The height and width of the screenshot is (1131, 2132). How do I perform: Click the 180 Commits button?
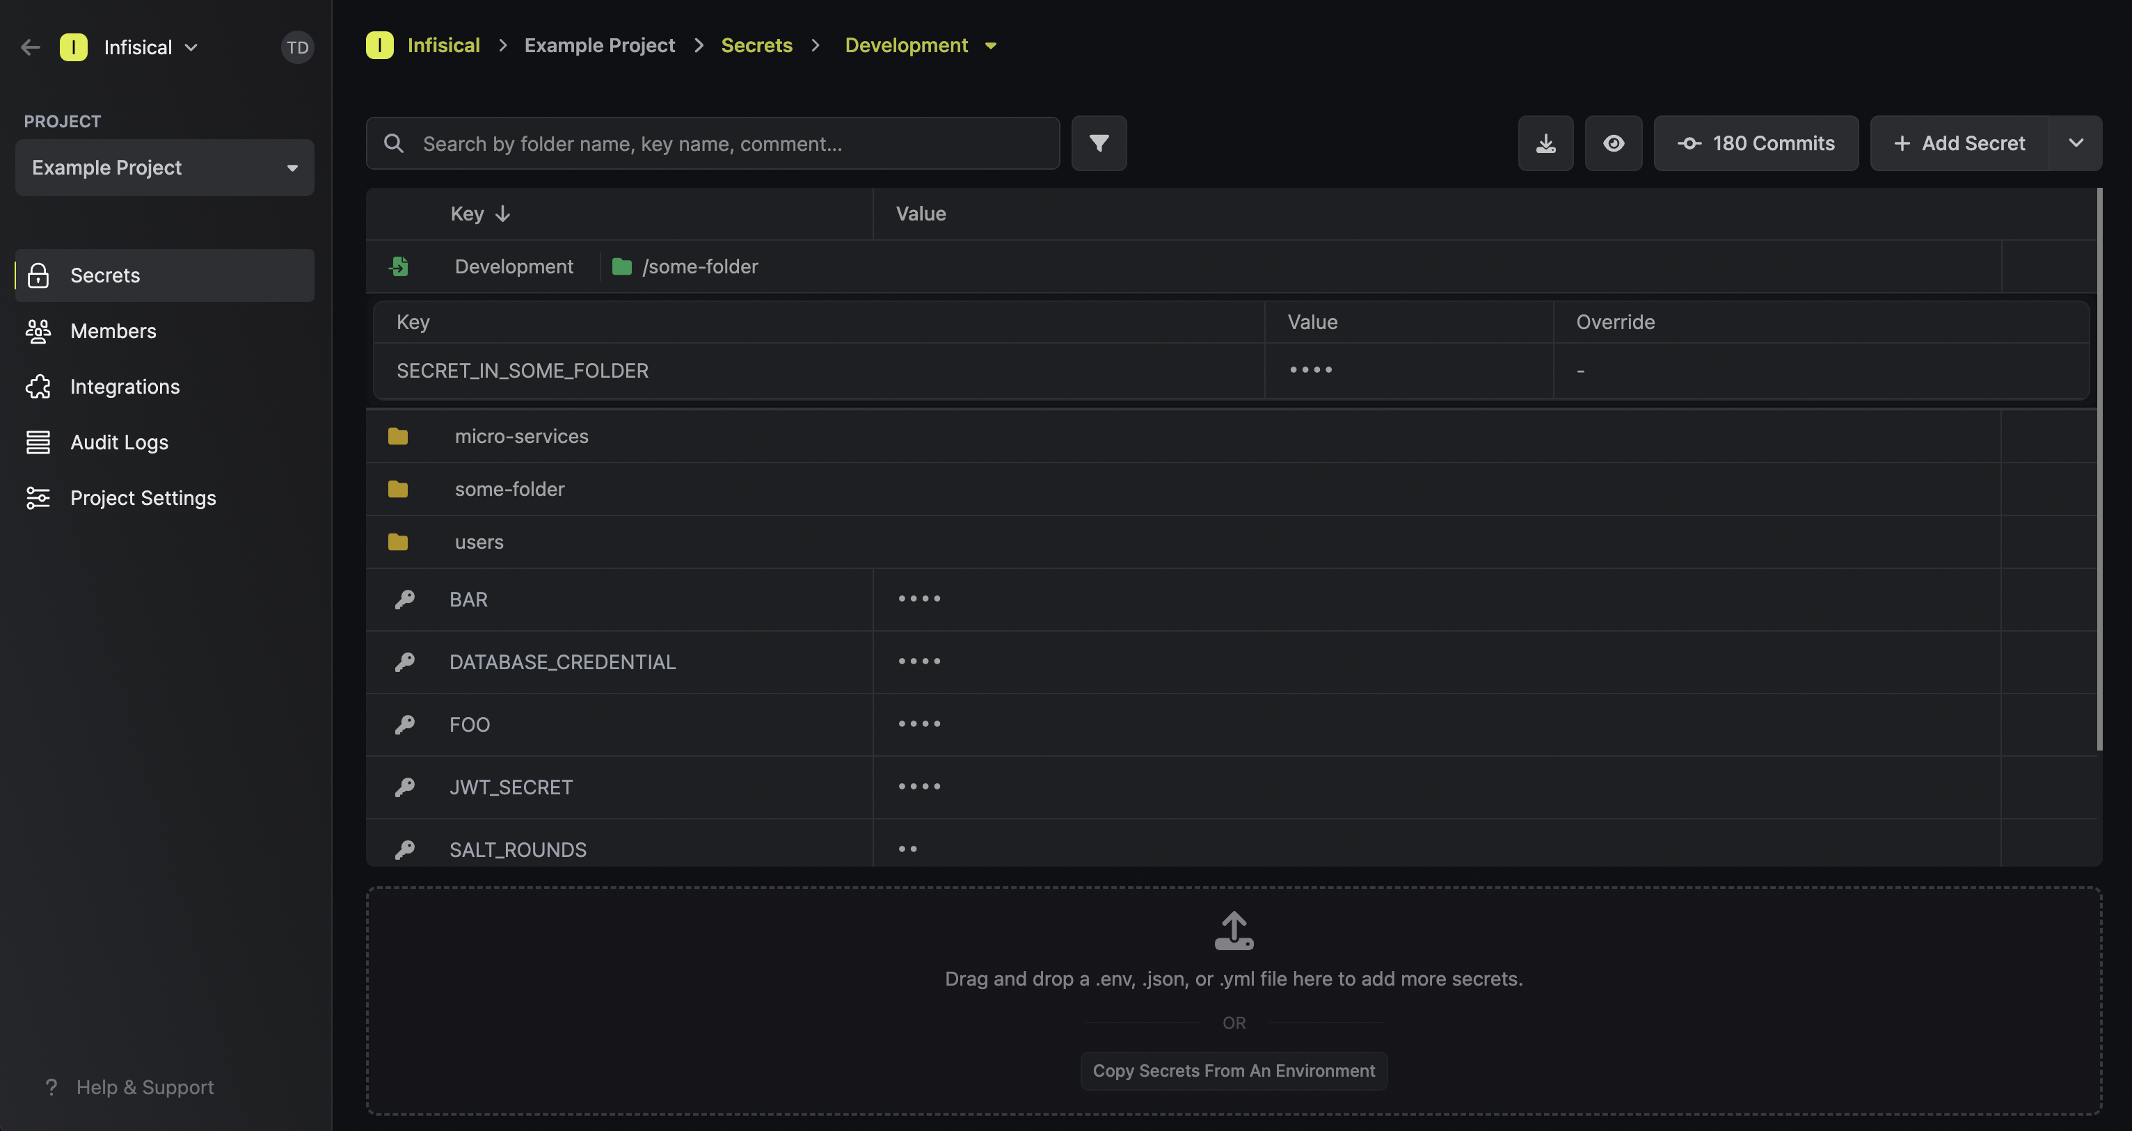1756,143
